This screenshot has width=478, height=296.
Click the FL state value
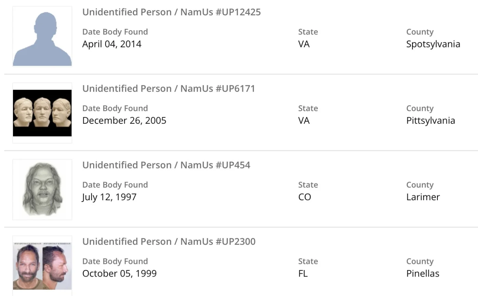click(x=303, y=273)
